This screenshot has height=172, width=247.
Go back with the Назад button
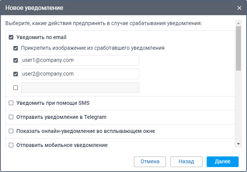coord(186,161)
